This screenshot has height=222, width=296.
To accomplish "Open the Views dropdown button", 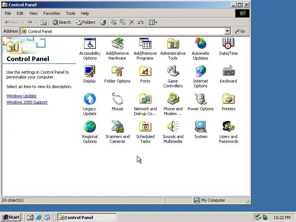I will [153, 23].
